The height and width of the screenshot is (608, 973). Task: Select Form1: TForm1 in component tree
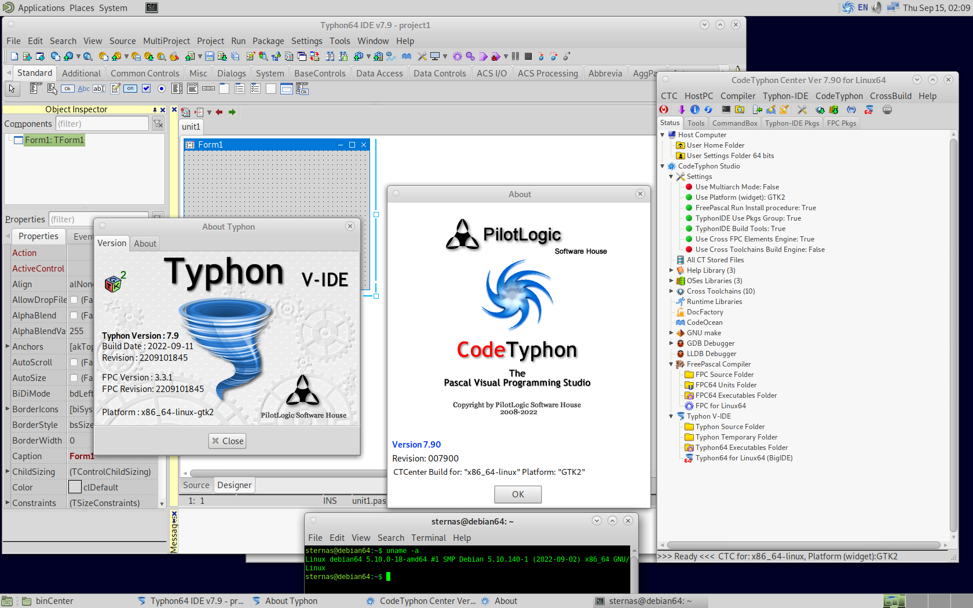[x=54, y=140]
